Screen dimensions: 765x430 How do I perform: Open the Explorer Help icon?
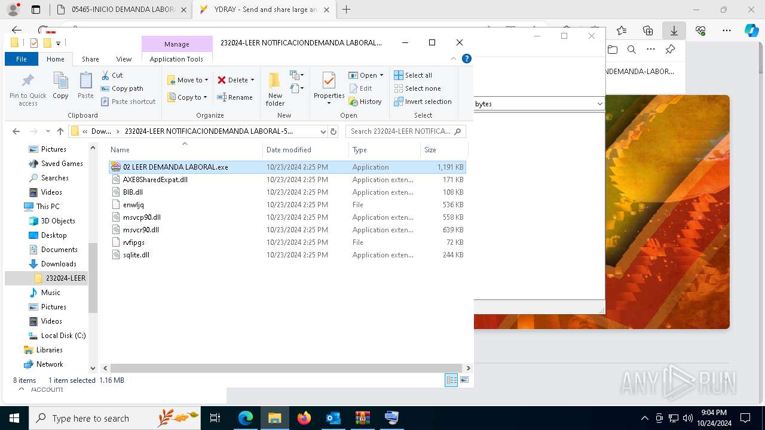[467, 59]
